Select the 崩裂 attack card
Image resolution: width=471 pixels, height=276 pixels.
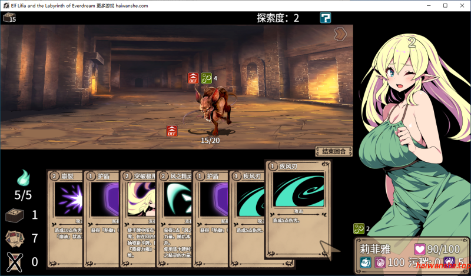click(x=65, y=218)
